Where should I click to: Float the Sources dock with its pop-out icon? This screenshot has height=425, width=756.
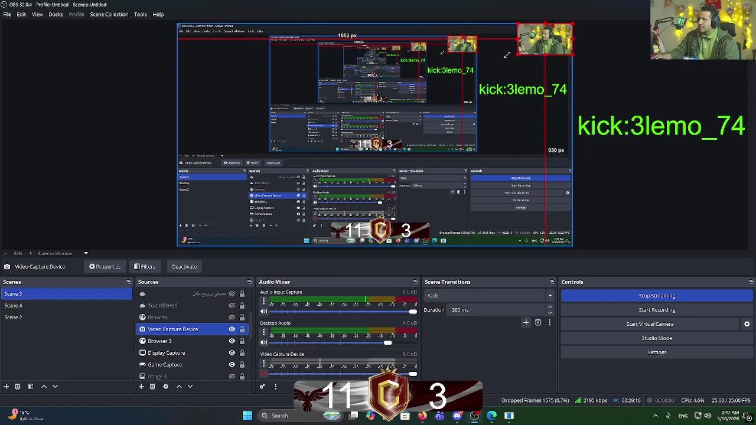click(x=249, y=282)
